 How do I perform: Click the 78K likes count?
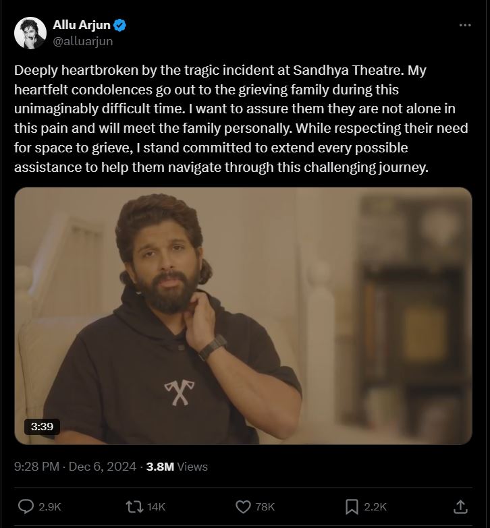(x=266, y=506)
